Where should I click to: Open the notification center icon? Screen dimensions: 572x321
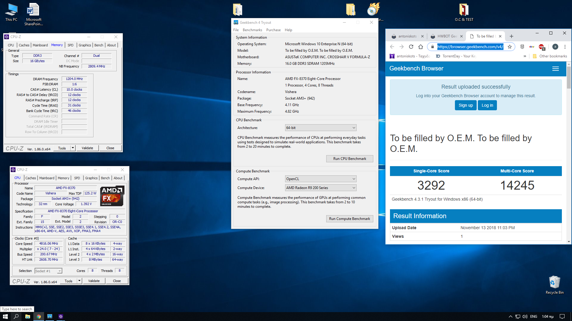pyautogui.click(x=562, y=317)
